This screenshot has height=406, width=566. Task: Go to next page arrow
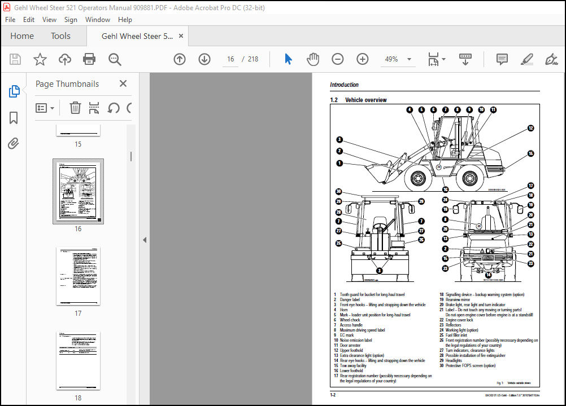pos(204,59)
